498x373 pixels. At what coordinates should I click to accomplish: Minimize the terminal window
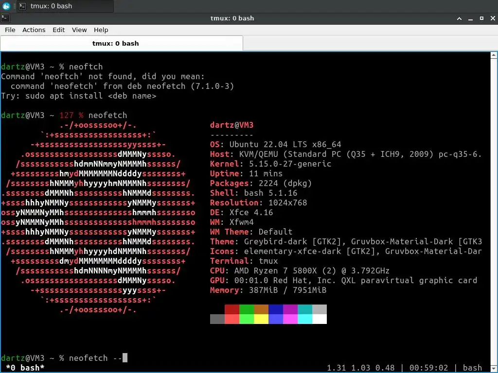click(470, 18)
